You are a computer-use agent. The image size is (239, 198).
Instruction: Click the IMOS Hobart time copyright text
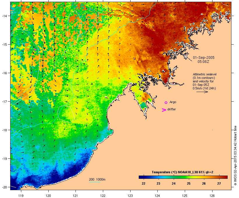tap(235, 155)
